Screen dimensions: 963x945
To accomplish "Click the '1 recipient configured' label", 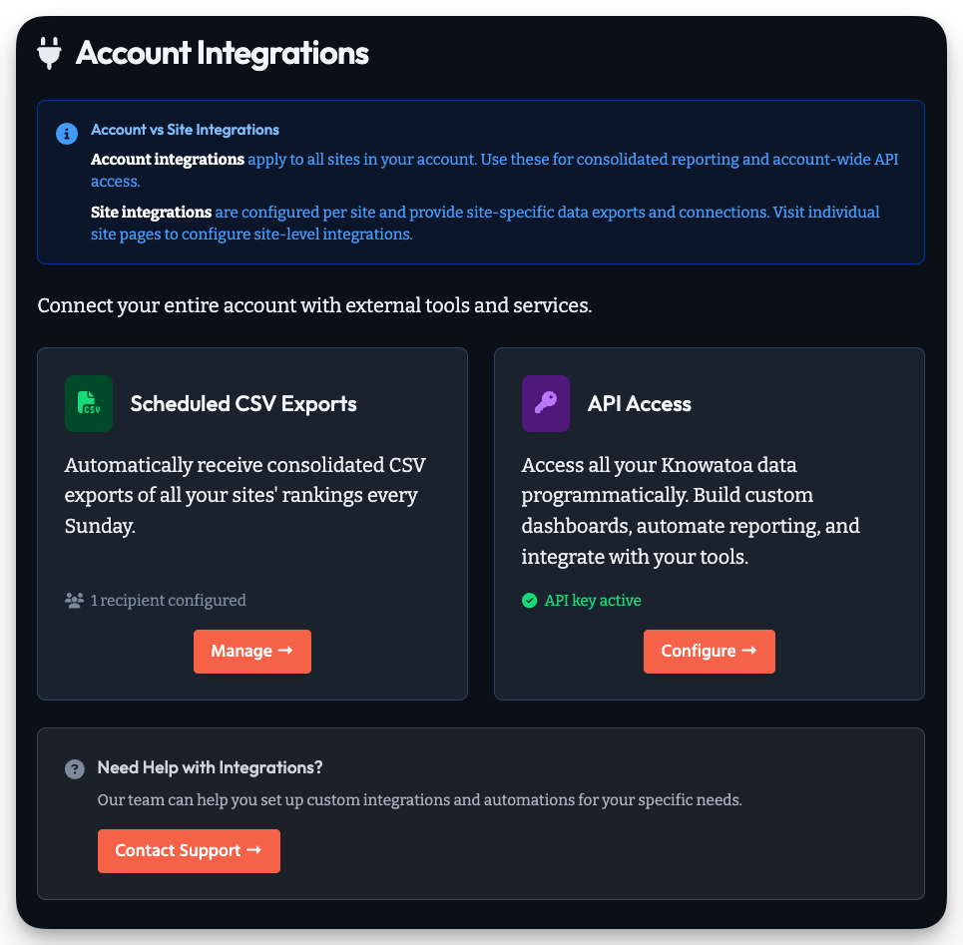I will (167, 600).
